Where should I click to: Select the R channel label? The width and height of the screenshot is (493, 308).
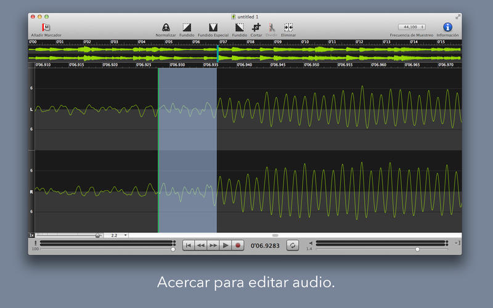(31, 192)
